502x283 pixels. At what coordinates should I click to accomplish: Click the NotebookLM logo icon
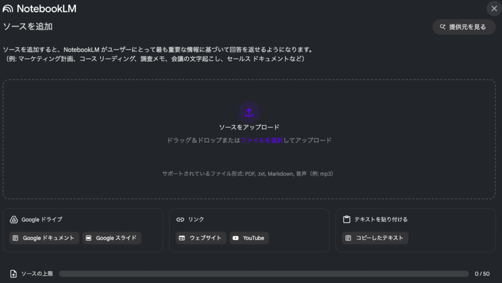click(8, 9)
